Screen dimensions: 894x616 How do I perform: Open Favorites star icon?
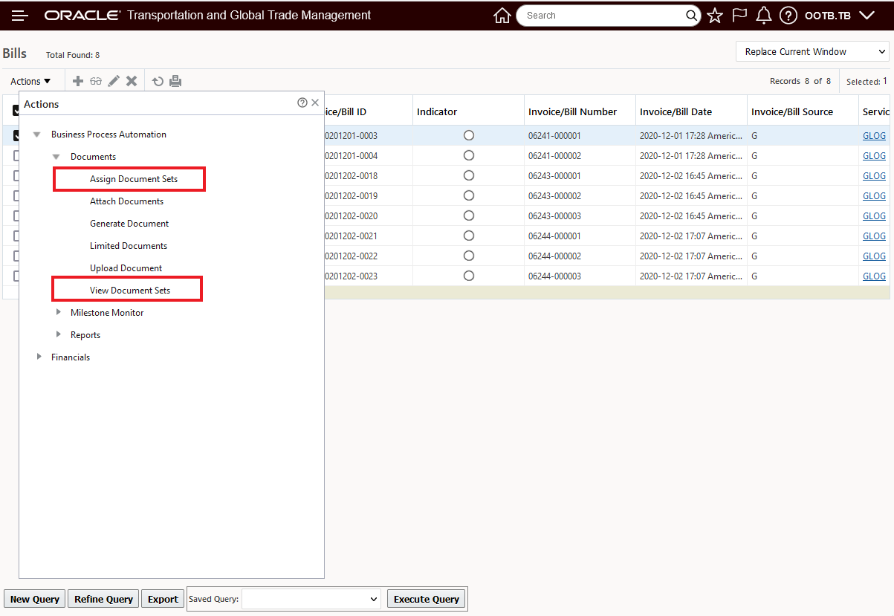click(x=715, y=16)
